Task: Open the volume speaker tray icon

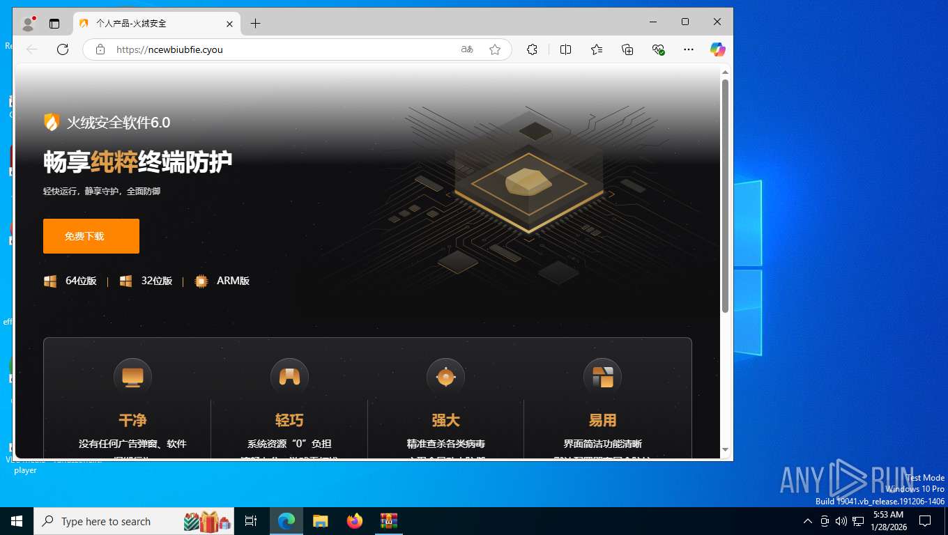Action: pyautogui.click(x=841, y=521)
